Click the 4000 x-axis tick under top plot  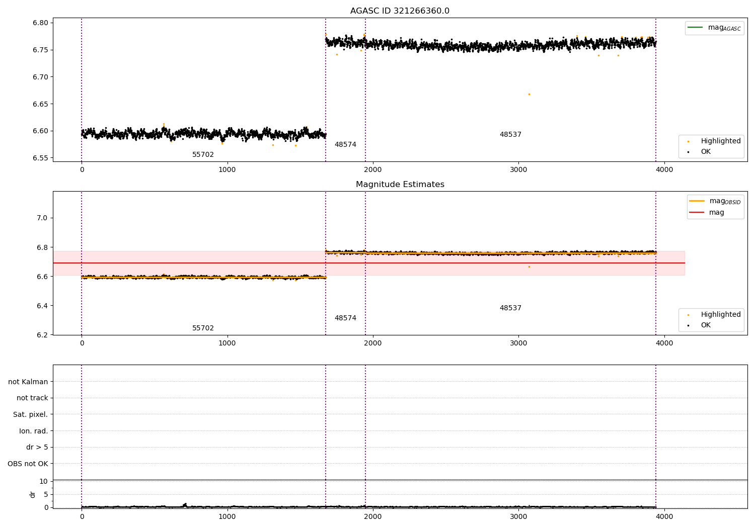click(x=664, y=170)
